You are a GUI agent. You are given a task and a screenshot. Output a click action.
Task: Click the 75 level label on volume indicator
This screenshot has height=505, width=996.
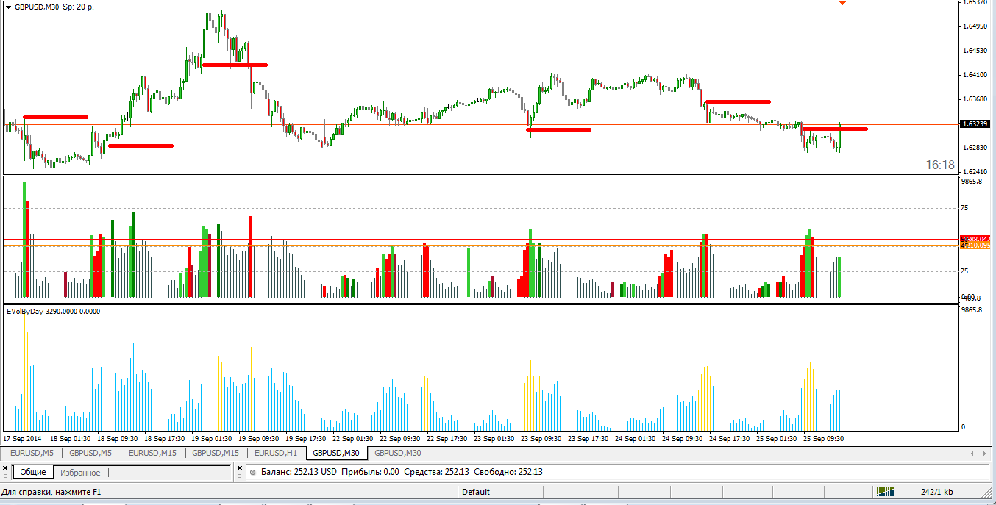point(966,209)
